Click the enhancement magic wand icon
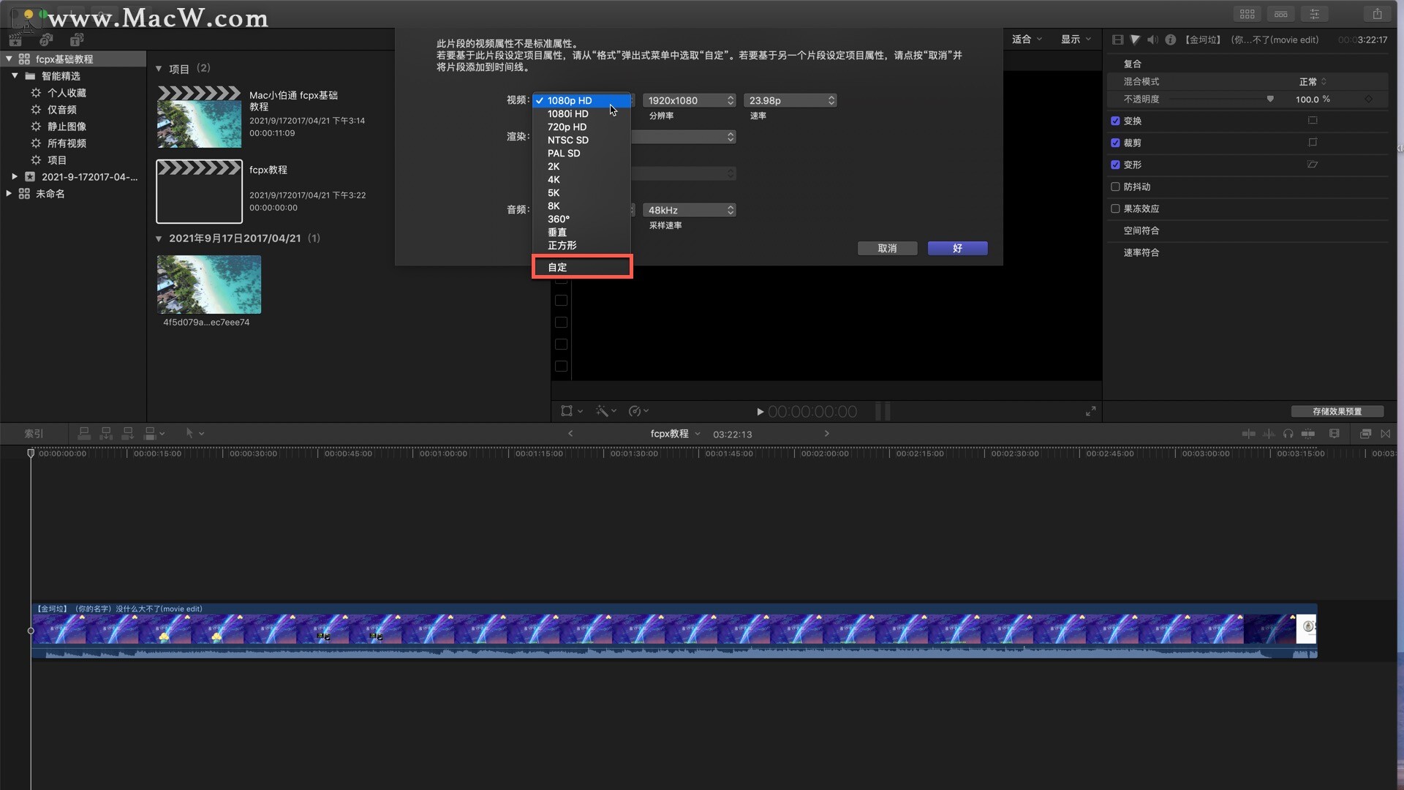This screenshot has width=1404, height=790. (603, 411)
